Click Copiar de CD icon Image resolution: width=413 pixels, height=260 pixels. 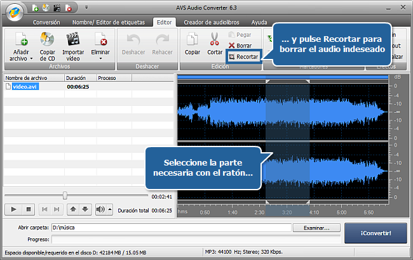click(47, 39)
